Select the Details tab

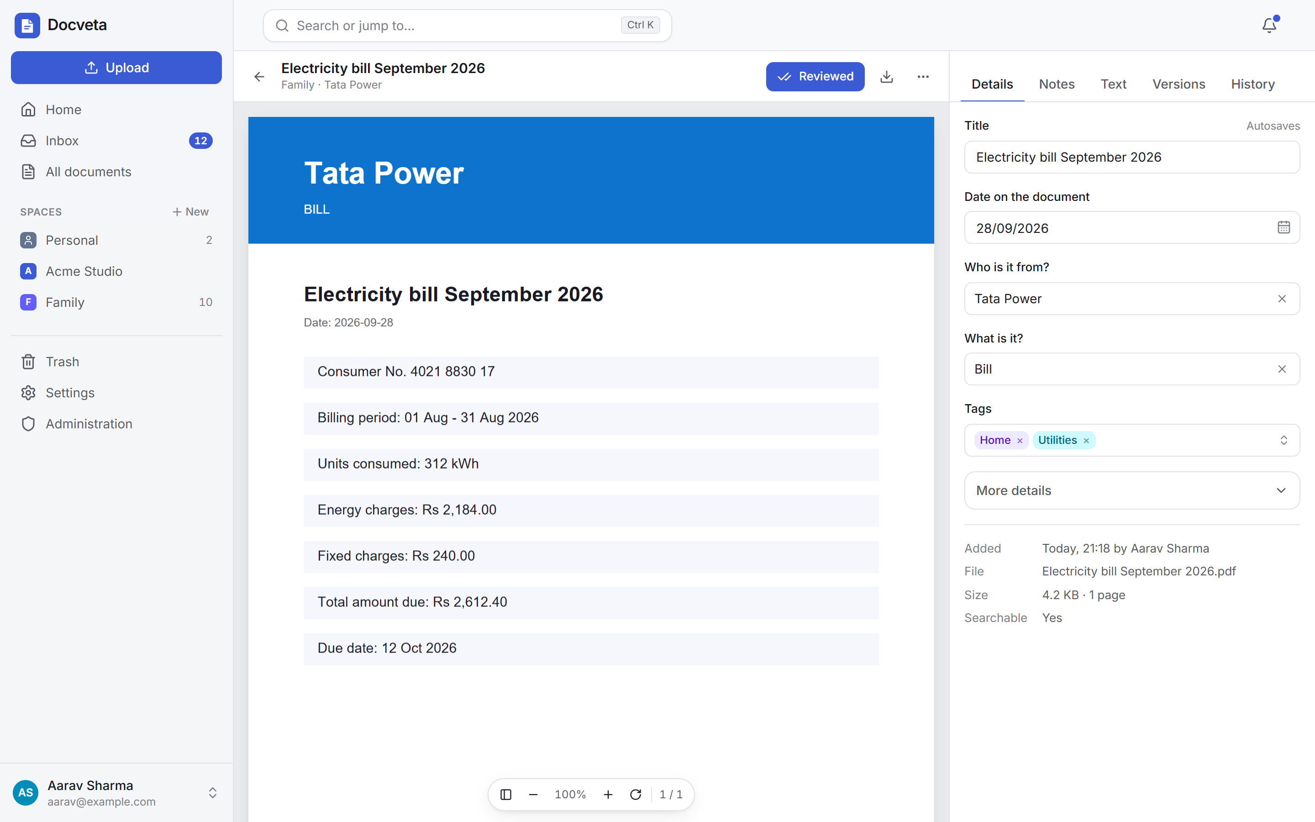click(992, 84)
